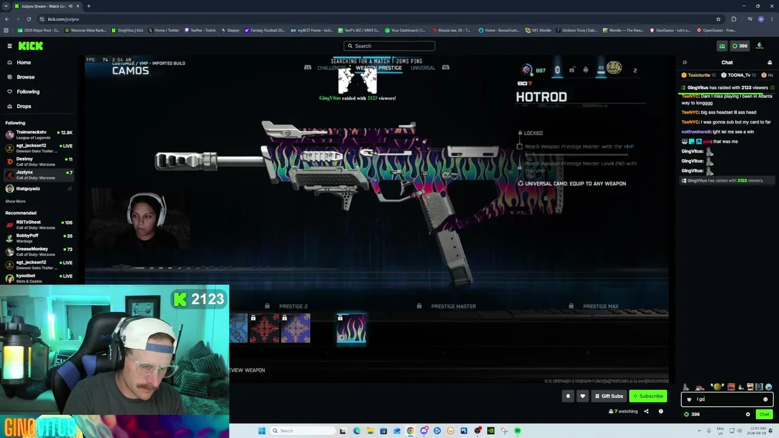The height and width of the screenshot is (438, 779).
Task: Open Drops in sidebar
Action: click(x=24, y=106)
